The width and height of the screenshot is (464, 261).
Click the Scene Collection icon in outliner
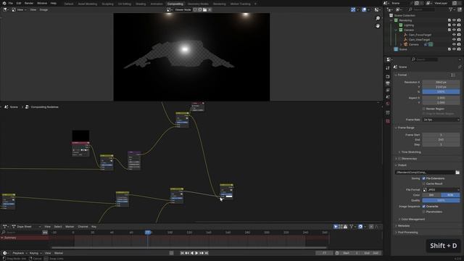[391, 15]
